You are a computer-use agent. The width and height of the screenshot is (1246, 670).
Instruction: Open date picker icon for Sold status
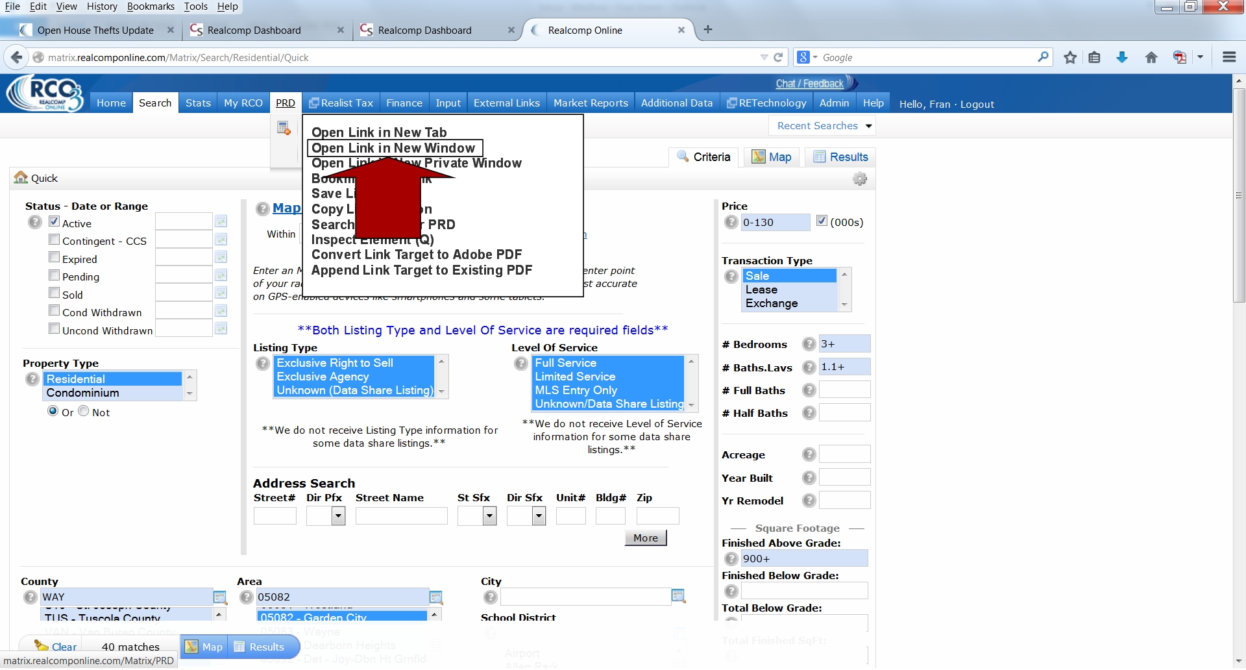(x=221, y=293)
